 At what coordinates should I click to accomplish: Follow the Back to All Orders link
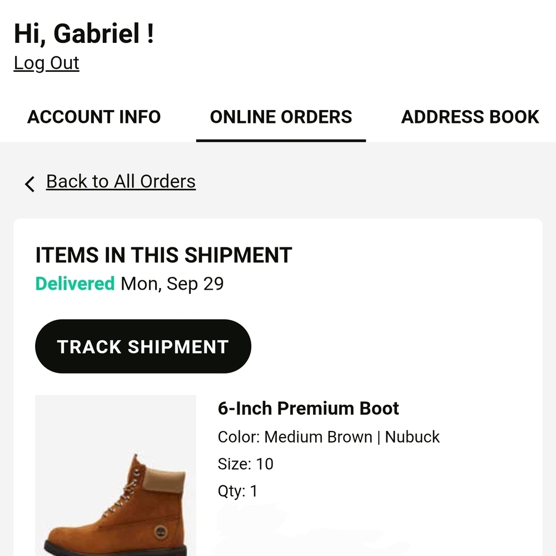point(121,181)
